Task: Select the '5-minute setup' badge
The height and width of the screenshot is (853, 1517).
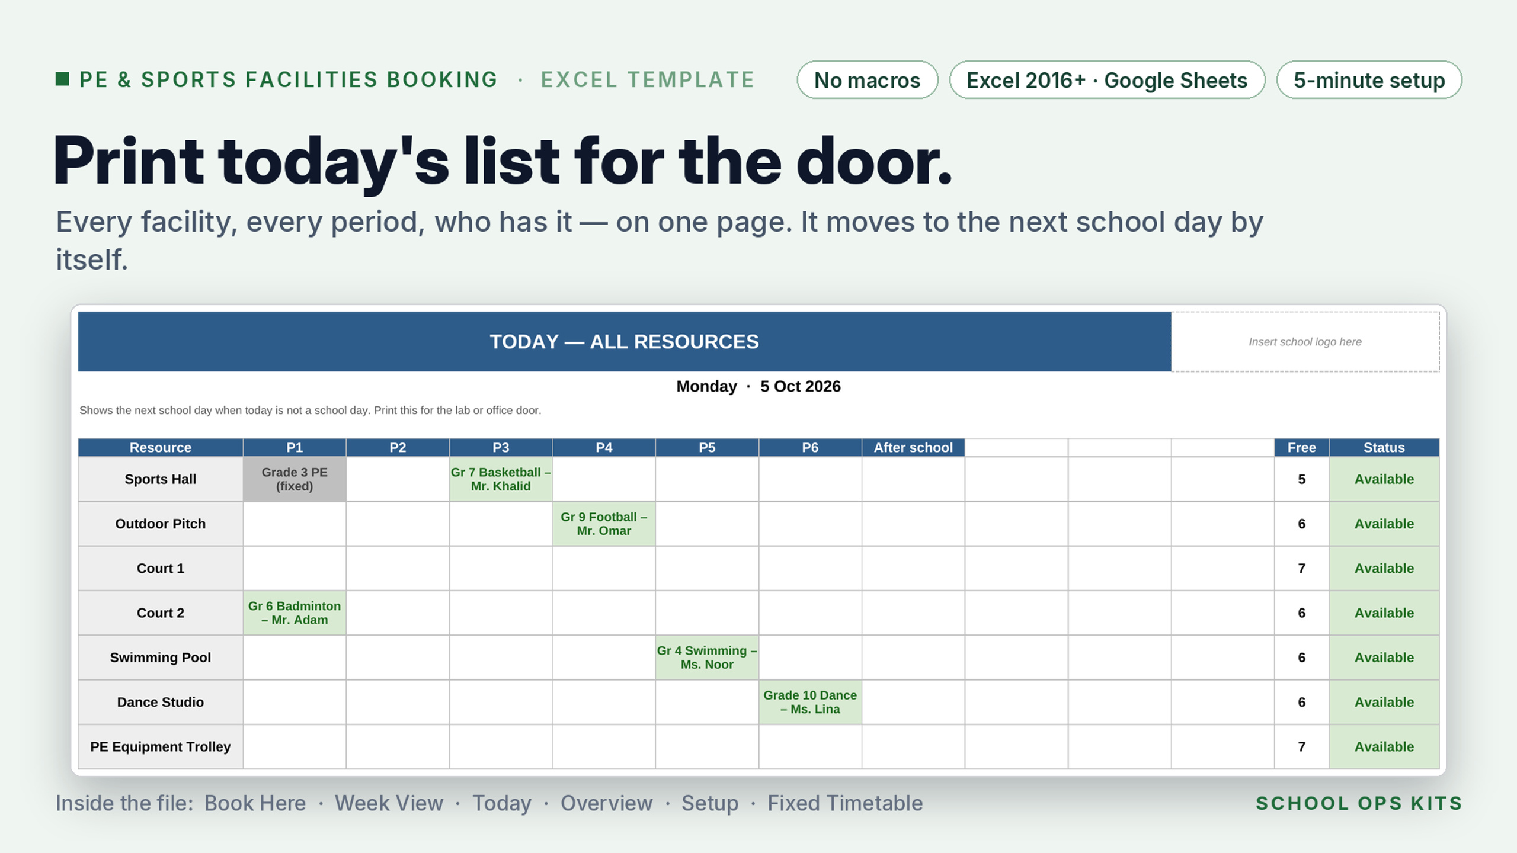Action: 1369,80
